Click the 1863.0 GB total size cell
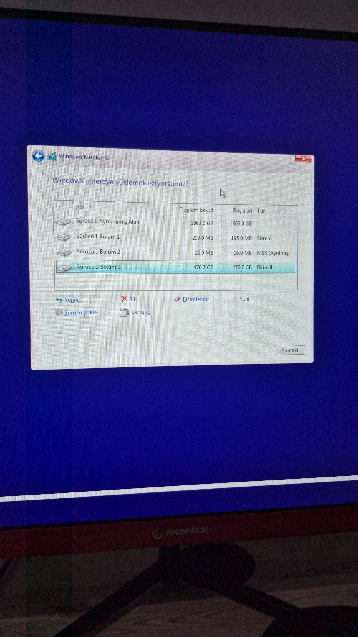The height and width of the screenshot is (637, 358). [x=202, y=223]
